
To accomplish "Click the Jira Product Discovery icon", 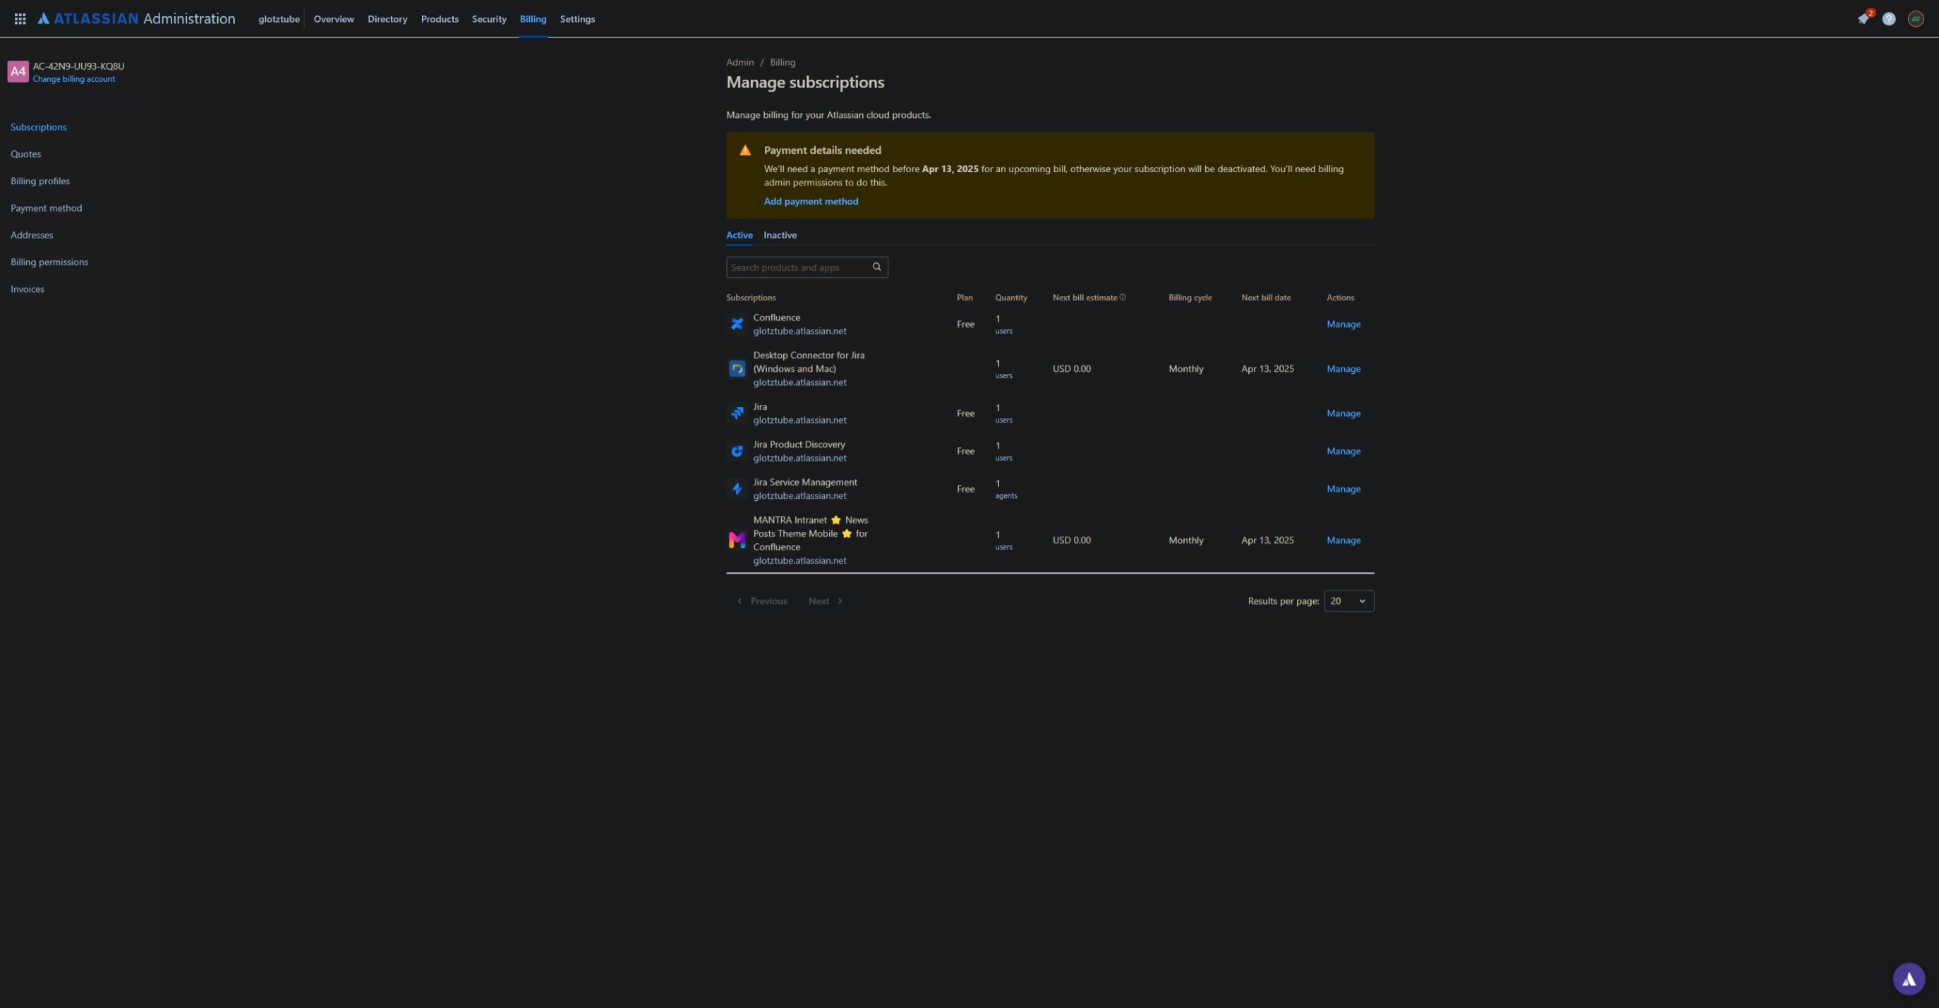I will 737,451.
